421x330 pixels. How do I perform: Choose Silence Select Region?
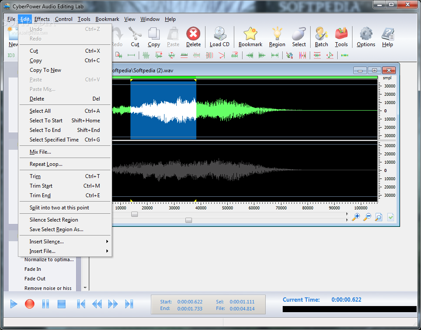[x=65, y=220]
